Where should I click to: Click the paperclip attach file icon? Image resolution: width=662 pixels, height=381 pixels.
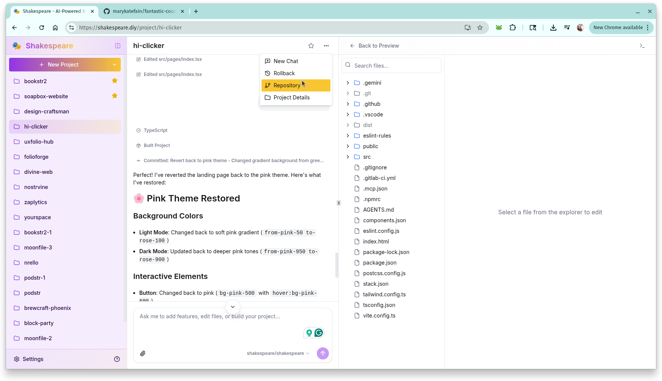143,353
